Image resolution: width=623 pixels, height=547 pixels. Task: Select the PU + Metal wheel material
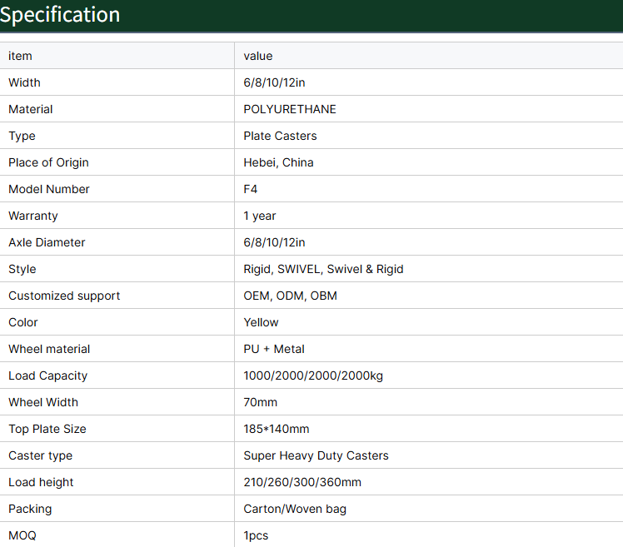click(274, 349)
